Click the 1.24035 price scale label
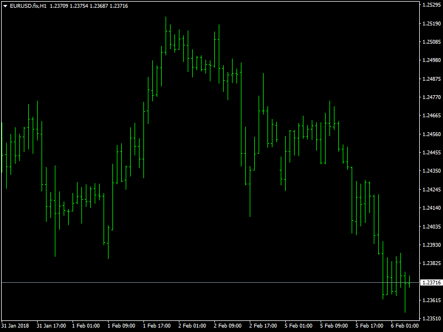 [431, 226]
